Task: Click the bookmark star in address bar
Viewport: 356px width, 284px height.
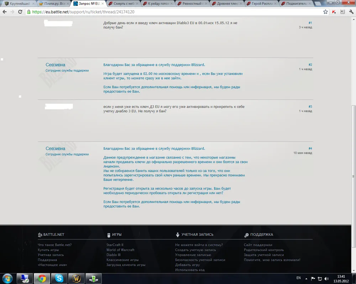Action: (x=325, y=12)
